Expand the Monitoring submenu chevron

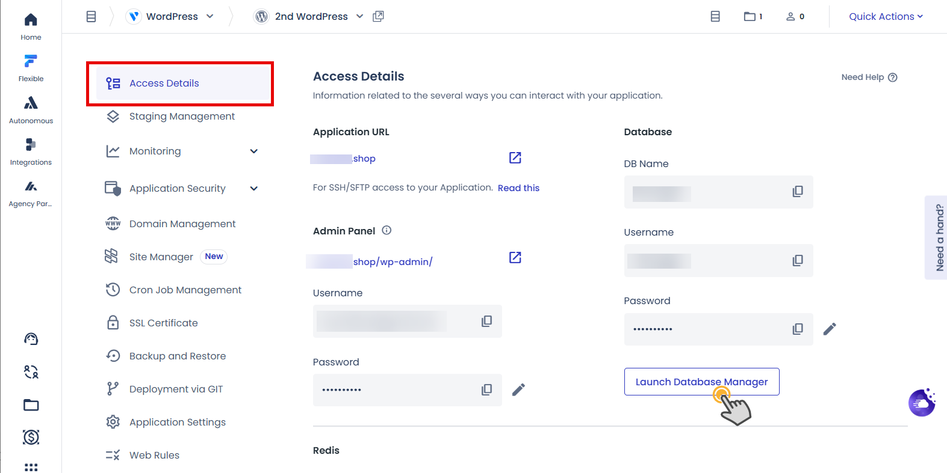coord(254,151)
